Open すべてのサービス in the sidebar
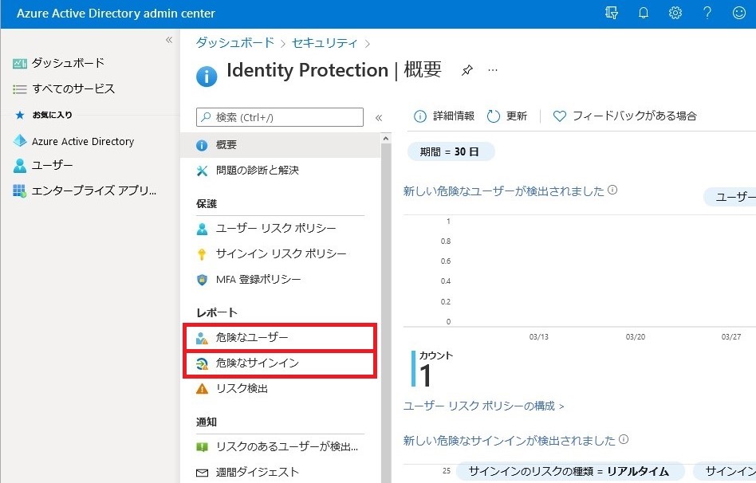 pos(64,88)
